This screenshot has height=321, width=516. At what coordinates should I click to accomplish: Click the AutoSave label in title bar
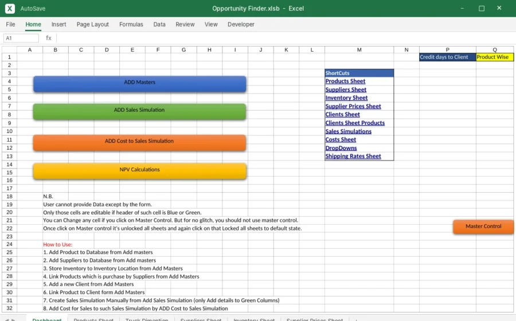coord(33,9)
